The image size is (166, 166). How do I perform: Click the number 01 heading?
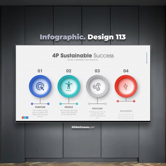coord(40,71)
